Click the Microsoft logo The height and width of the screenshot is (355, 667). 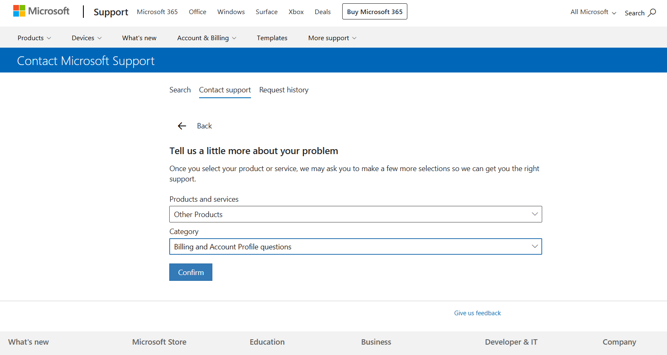[41, 11]
